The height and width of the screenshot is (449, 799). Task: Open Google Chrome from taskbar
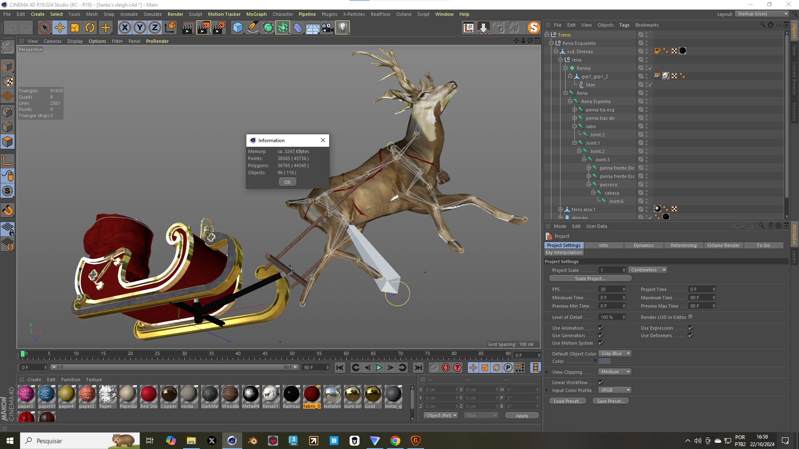tap(395, 441)
